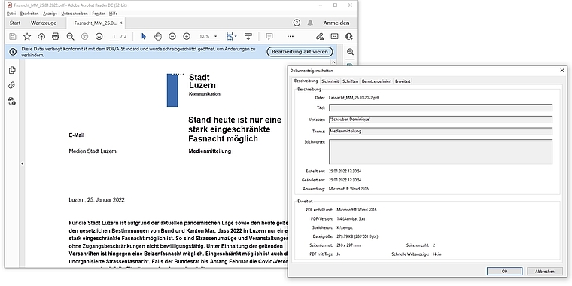This screenshot has width=572, height=286.
Task: Click the sign document pen icon
Action: point(320,36)
